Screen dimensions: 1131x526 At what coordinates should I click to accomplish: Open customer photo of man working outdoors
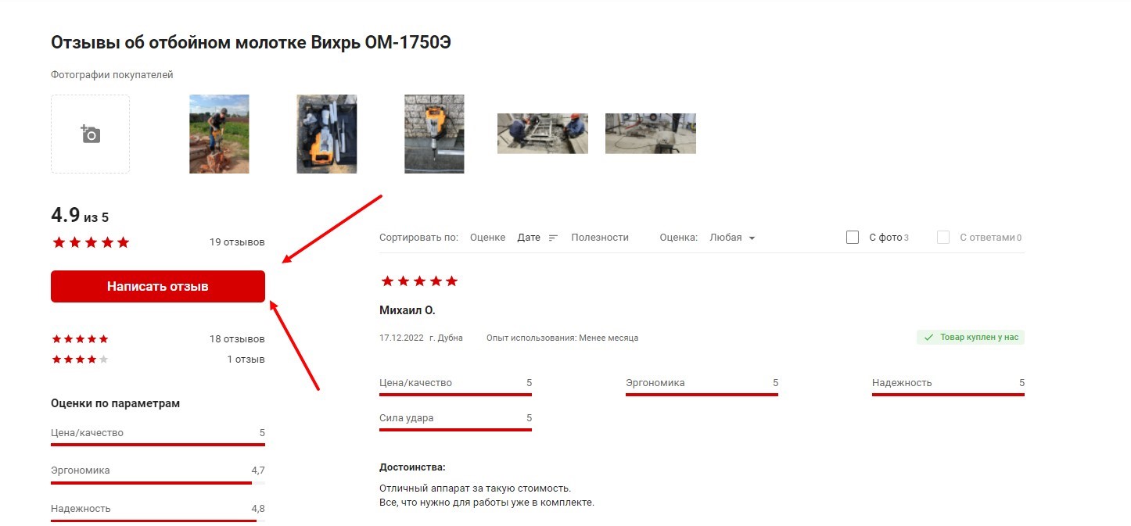click(219, 134)
